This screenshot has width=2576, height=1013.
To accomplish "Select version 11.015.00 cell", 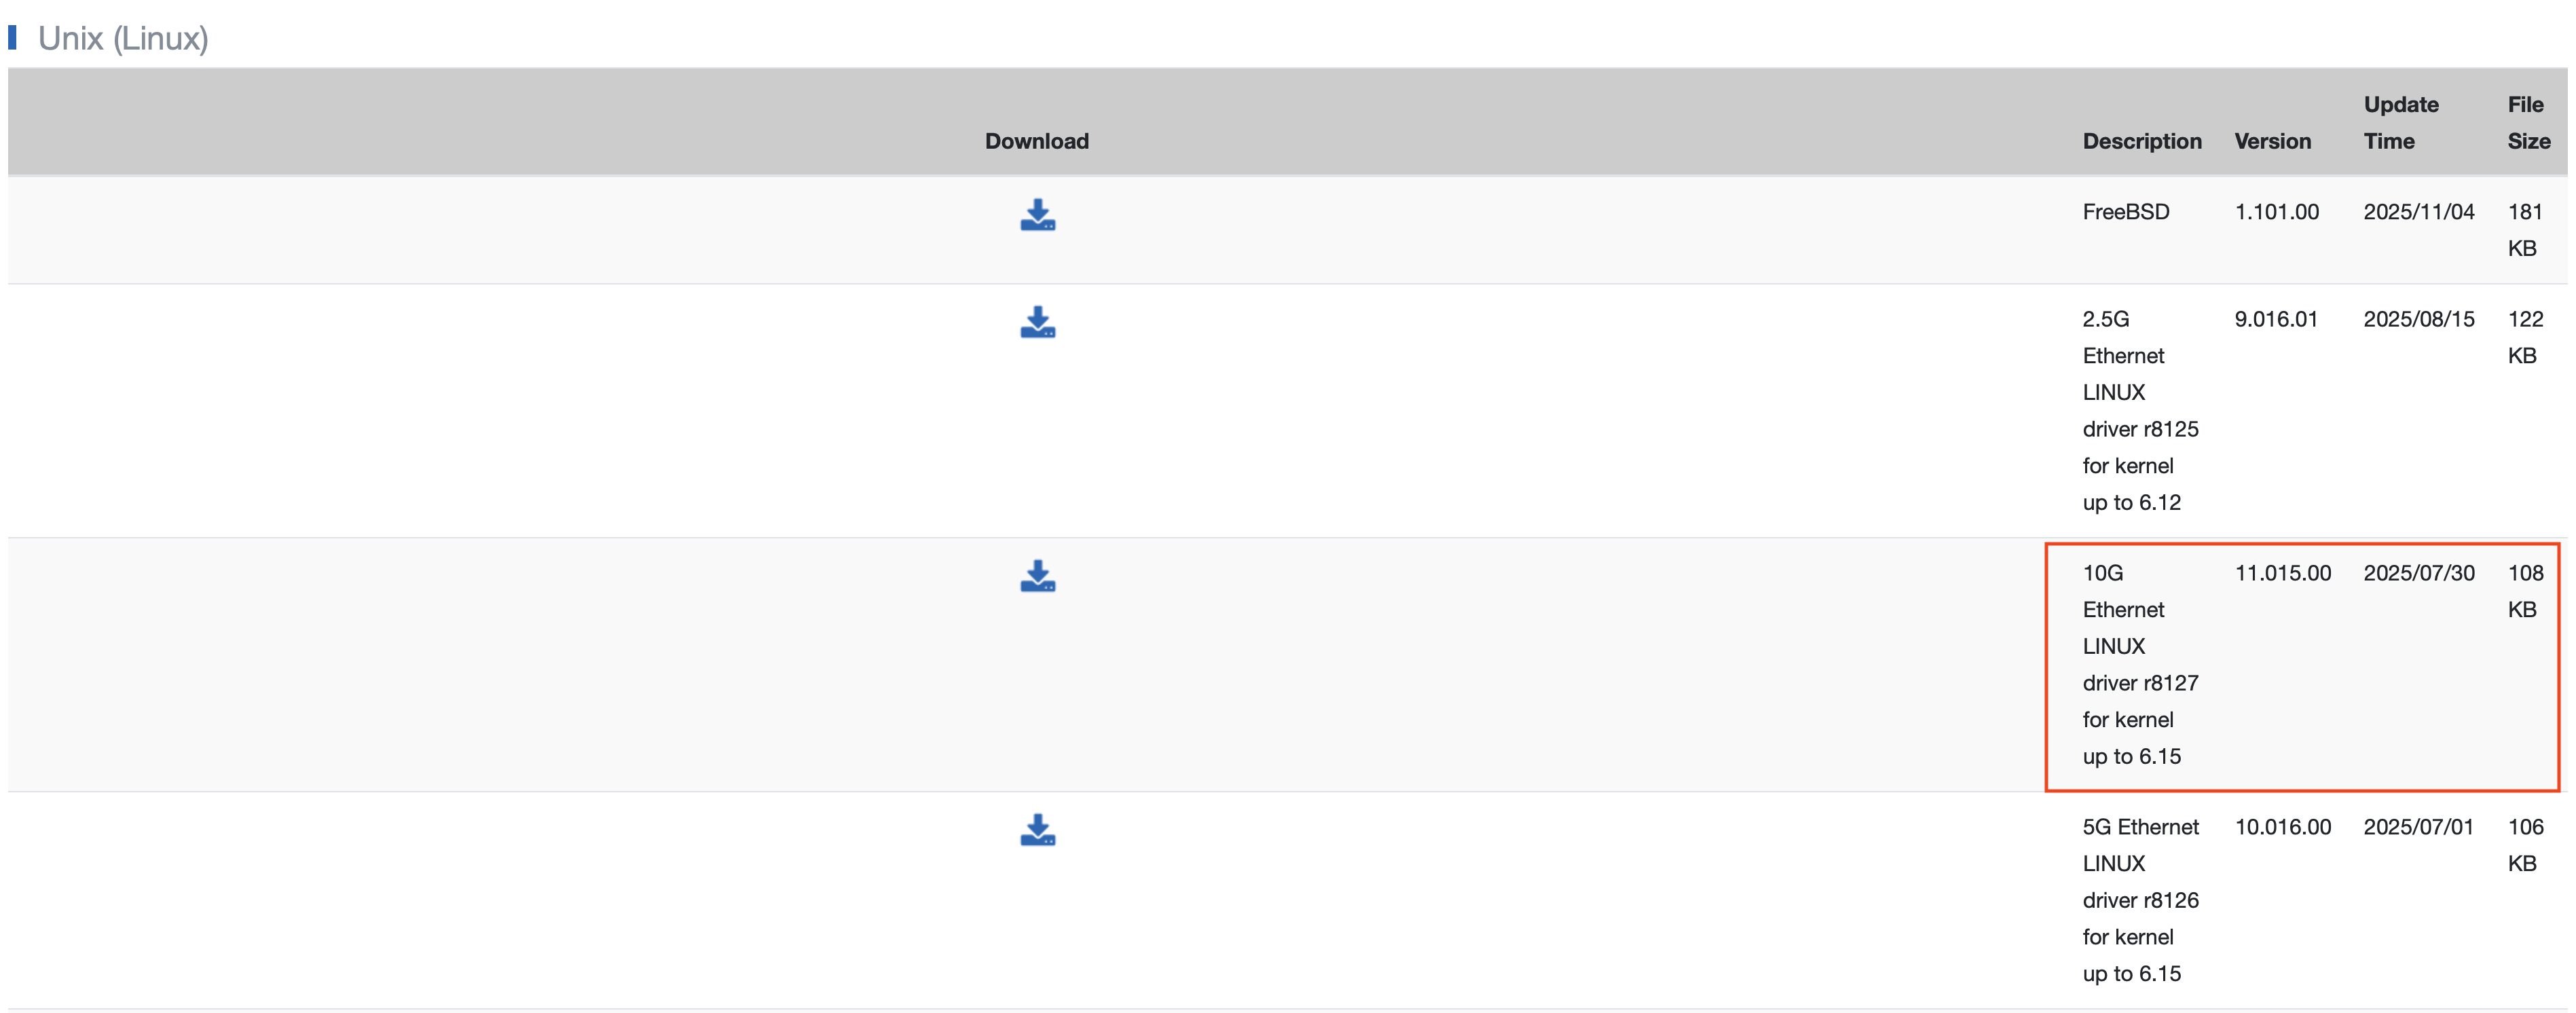I will (x=2282, y=573).
